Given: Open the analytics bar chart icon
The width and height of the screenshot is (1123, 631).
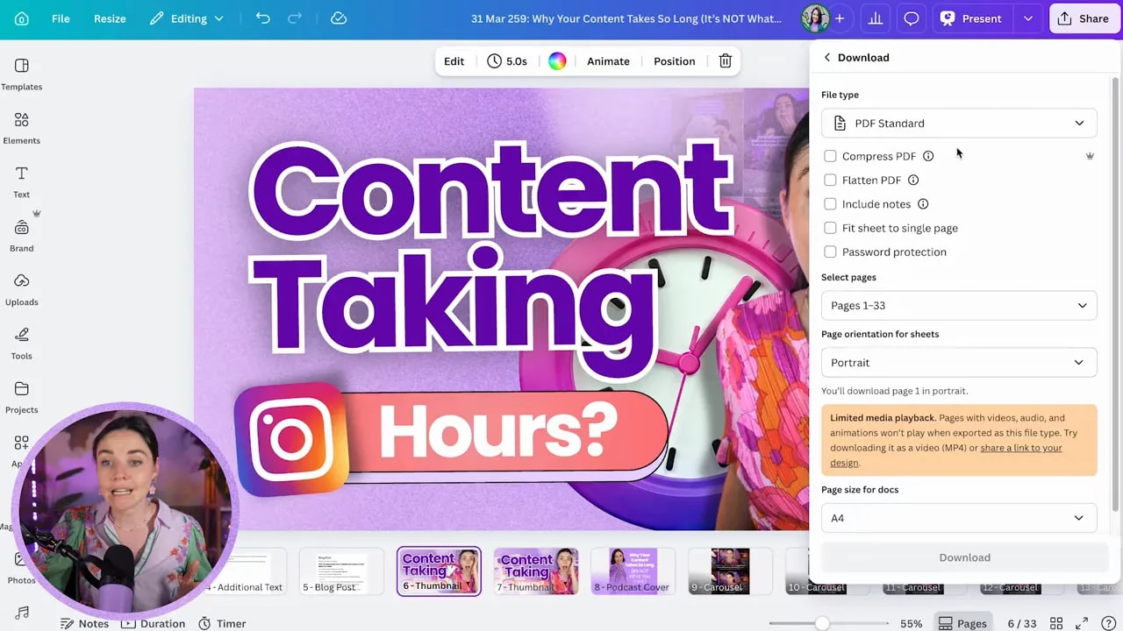Looking at the screenshot, I should (875, 18).
